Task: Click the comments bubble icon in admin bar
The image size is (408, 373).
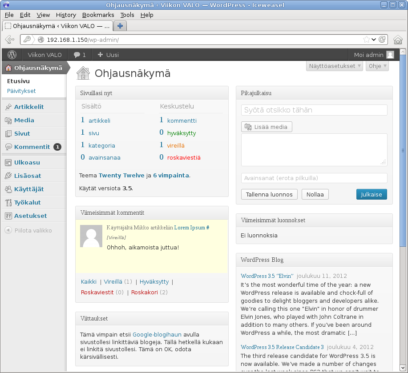Action: 77,55
